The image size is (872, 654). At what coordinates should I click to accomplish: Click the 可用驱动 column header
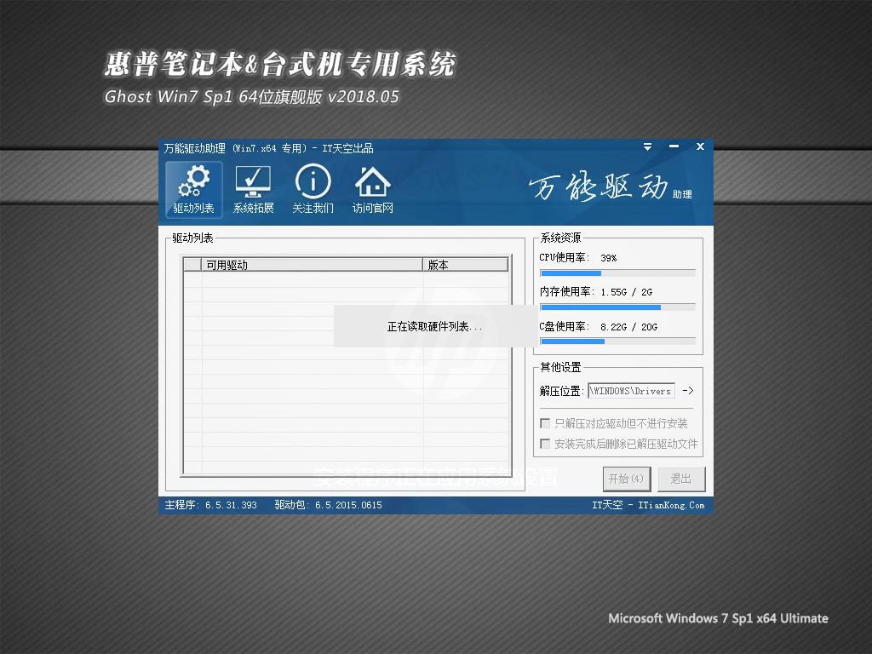(x=312, y=265)
